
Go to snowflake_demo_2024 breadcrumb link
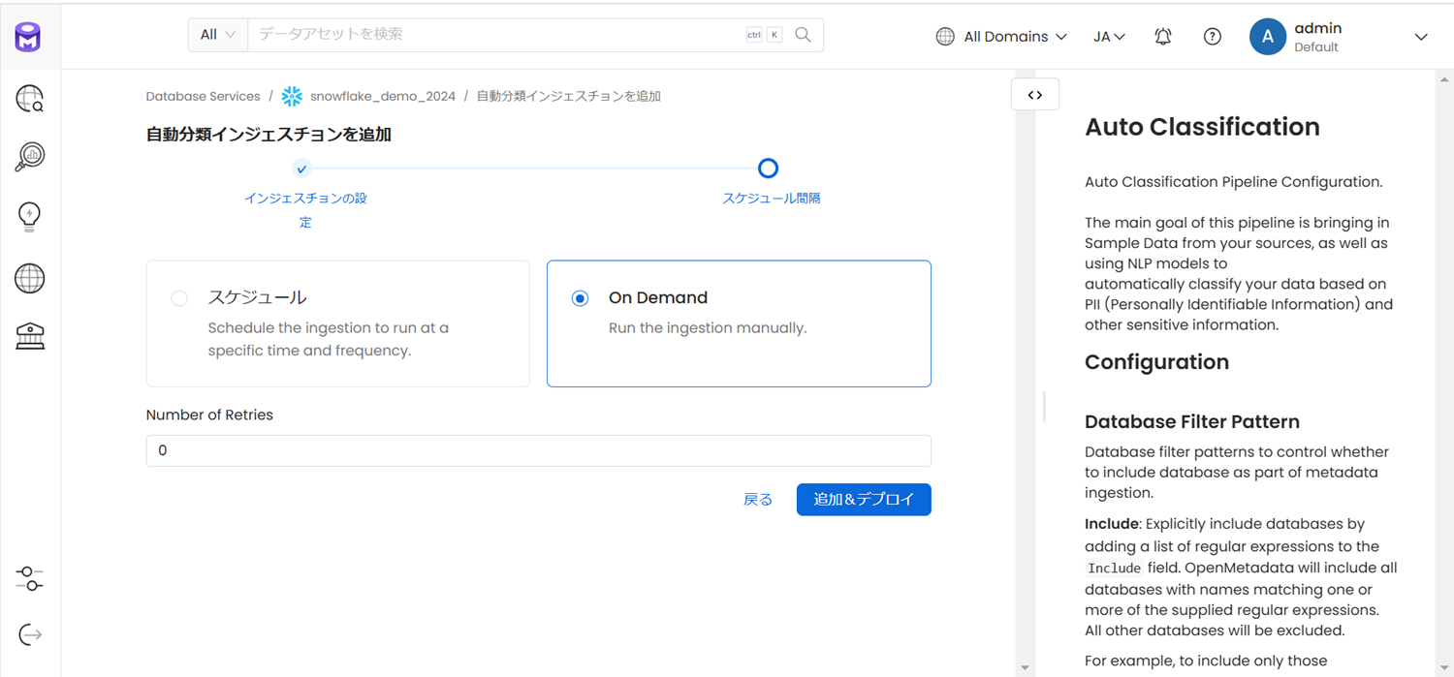(383, 96)
